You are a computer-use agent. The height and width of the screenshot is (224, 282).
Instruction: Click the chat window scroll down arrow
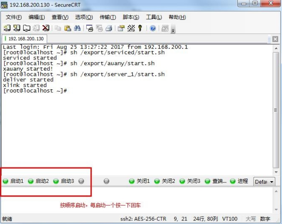(276, 209)
